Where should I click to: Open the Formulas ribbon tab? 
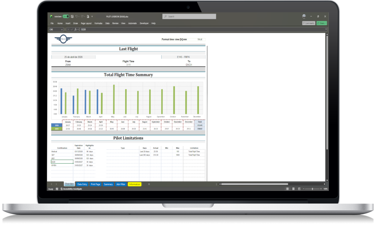click(98, 23)
